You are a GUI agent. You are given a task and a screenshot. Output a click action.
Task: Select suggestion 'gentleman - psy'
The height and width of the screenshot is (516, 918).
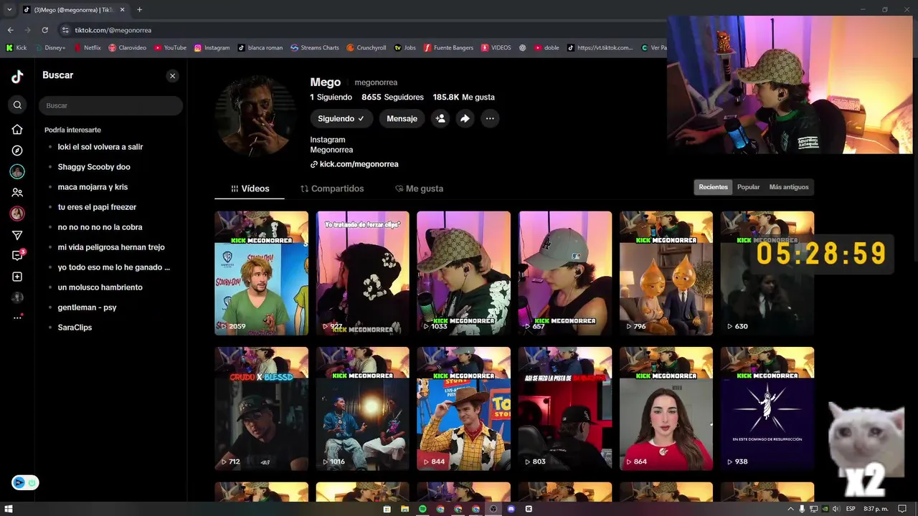click(87, 307)
